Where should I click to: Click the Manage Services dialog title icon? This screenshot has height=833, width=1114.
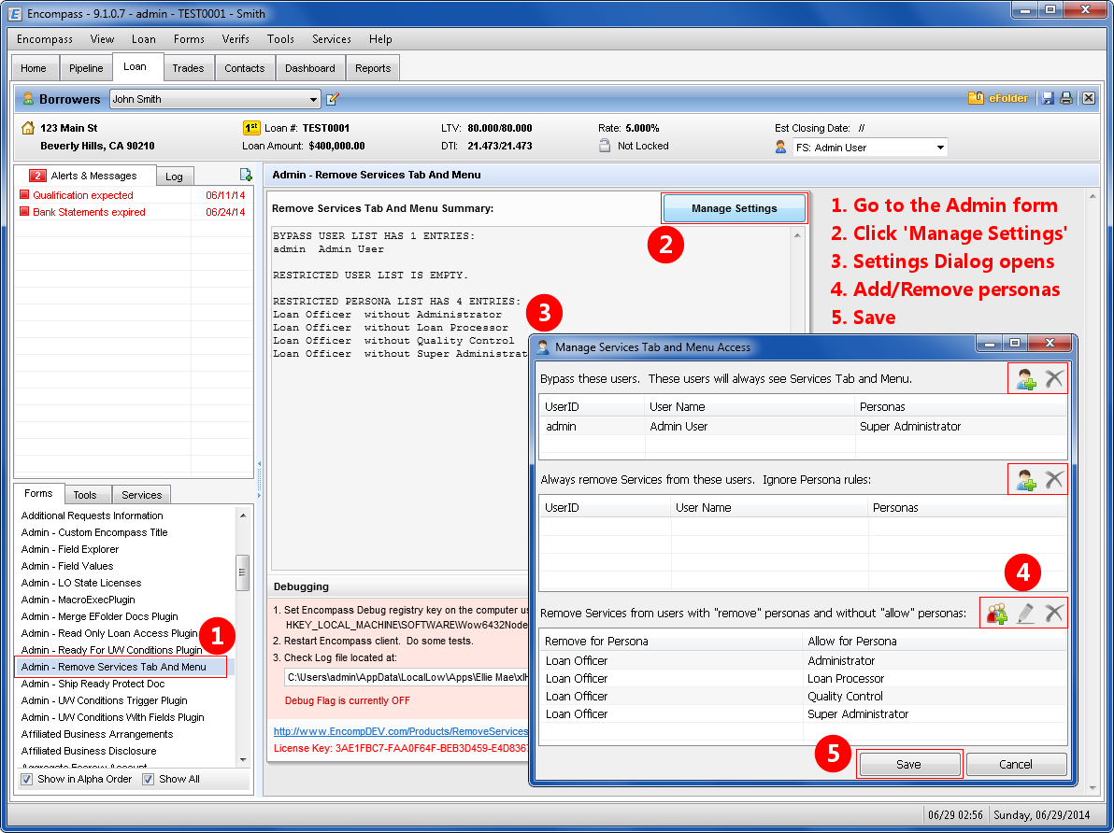pyautogui.click(x=543, y=347)
